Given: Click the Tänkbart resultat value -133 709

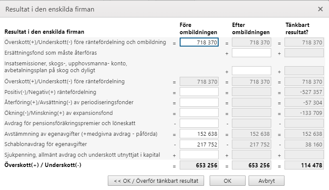Looking at the screenshot, I should [x=304, y=113].
